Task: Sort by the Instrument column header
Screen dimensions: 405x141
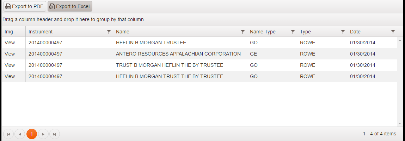Action: click(x=41, y=32)
